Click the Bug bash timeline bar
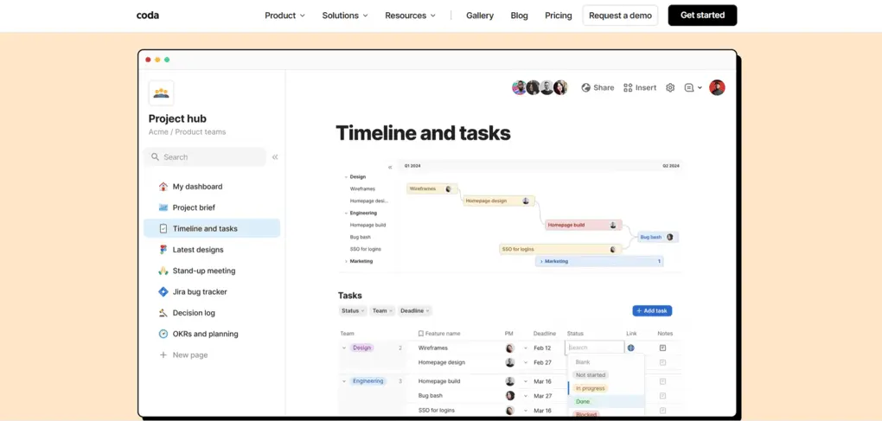The image size is (882, 421). (x=658, y=237)
